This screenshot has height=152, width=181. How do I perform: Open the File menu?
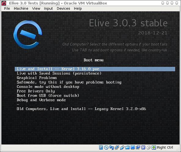coord(7,9)
